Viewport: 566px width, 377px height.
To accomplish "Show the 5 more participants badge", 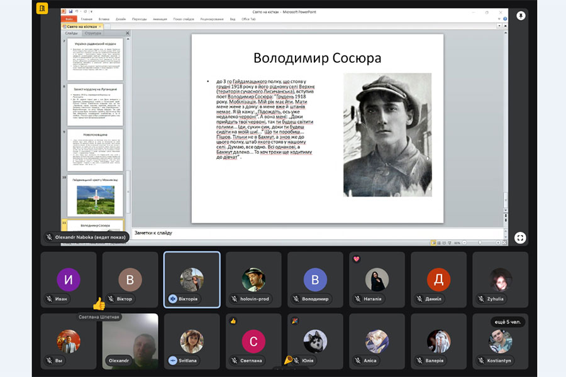I will (508, 322).
